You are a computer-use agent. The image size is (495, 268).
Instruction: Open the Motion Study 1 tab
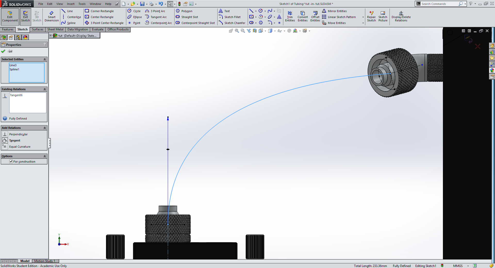[45, 261]
